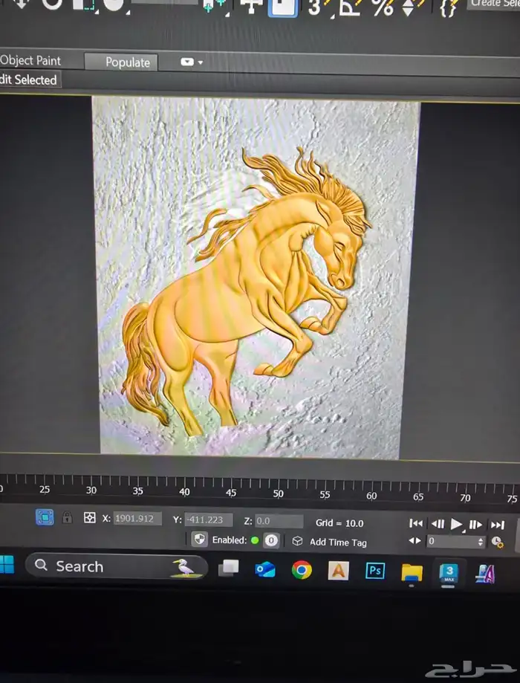Step to the next frame

pos(476,525)
